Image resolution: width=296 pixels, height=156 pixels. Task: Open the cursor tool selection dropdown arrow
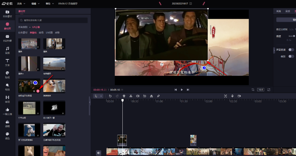(x=101, y=96)
